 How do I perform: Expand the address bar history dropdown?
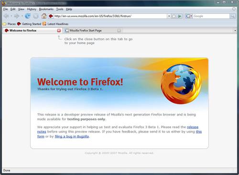(169, 16)
